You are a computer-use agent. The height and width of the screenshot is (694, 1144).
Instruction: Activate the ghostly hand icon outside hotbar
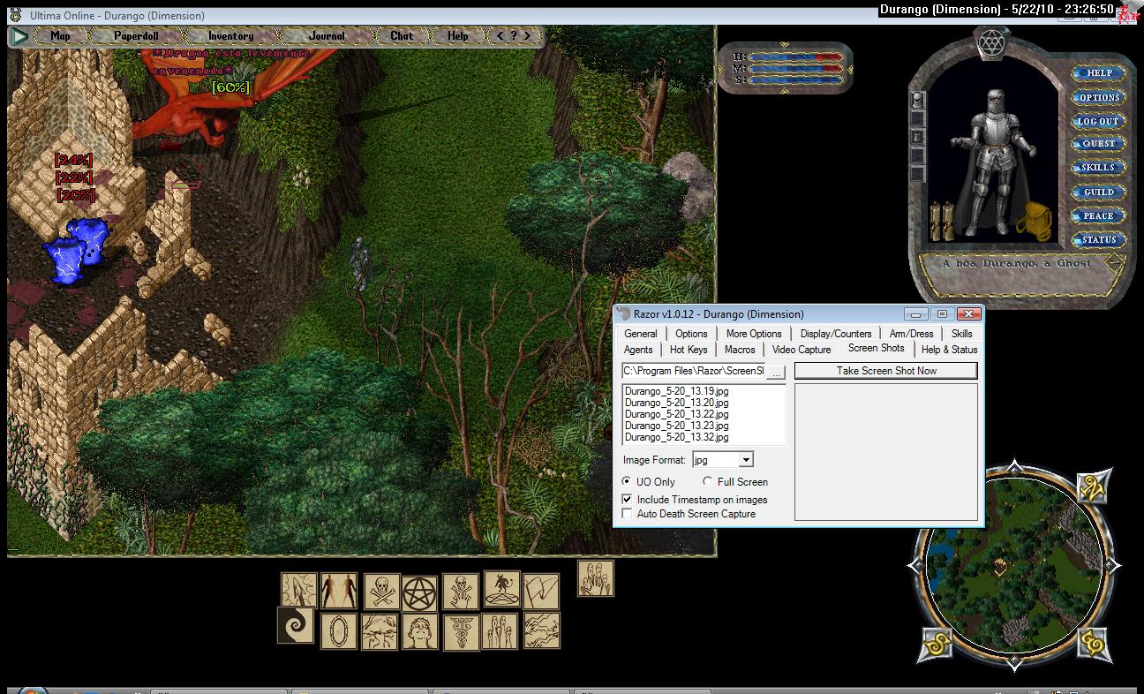coord(596,578)
